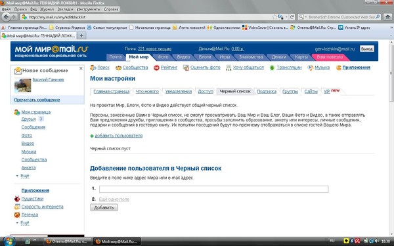Open the address bar history dropdown arrow

(286, 17)
